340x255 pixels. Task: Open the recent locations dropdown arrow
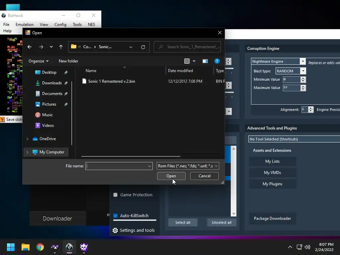click(51, 47)
